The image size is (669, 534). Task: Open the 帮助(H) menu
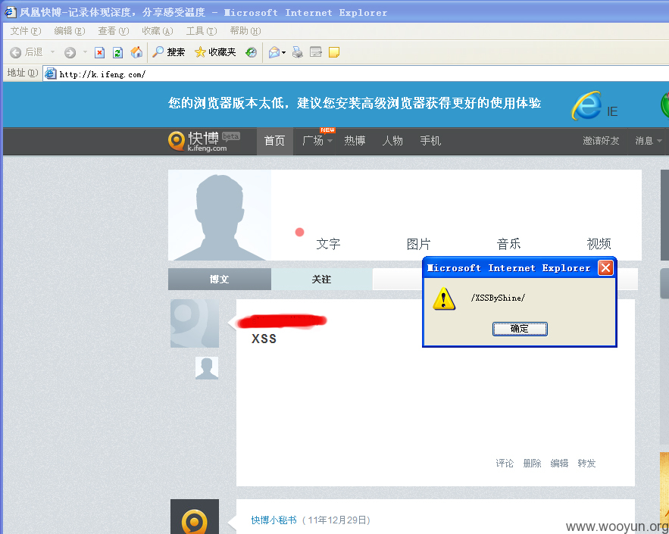pos(245,31)
